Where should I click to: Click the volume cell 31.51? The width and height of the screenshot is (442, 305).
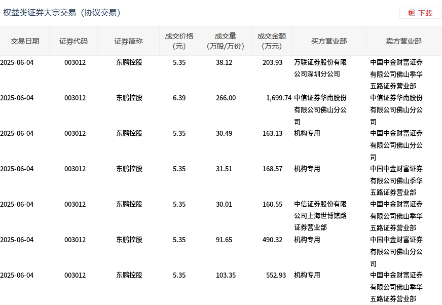click(224, 169)
